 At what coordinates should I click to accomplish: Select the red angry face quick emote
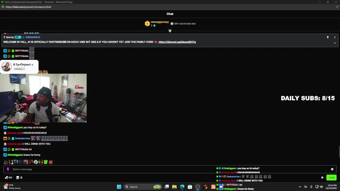[51, 162]
